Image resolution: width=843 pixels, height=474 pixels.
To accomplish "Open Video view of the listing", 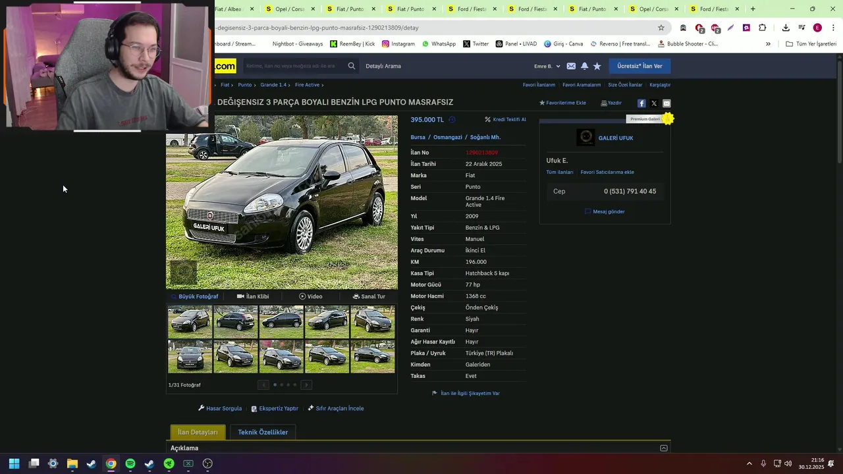I will 311,296.
